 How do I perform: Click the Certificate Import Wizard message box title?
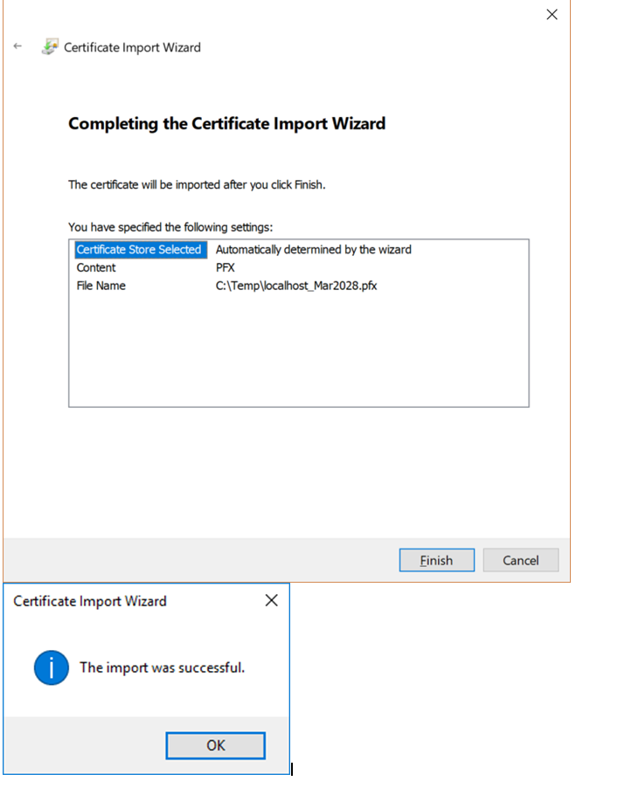90,601
